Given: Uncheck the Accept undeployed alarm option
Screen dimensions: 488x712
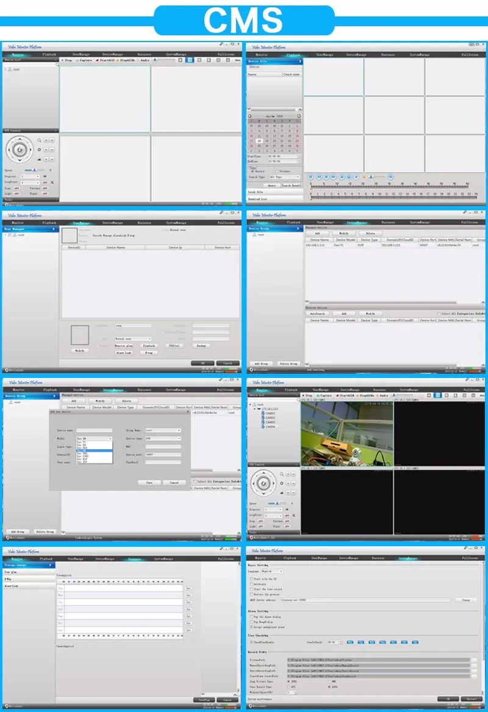Looking at the screenshot, I should pos(252,626).
